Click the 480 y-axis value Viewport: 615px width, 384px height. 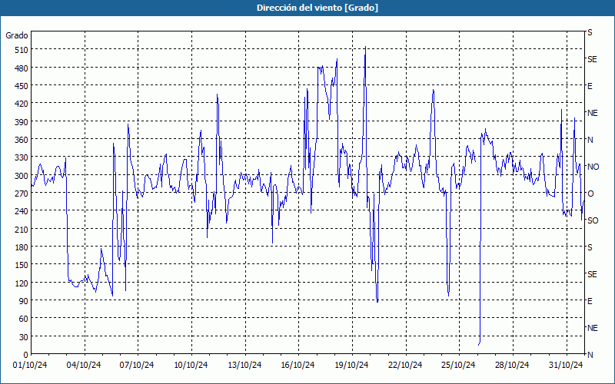[x=21, y=68]
